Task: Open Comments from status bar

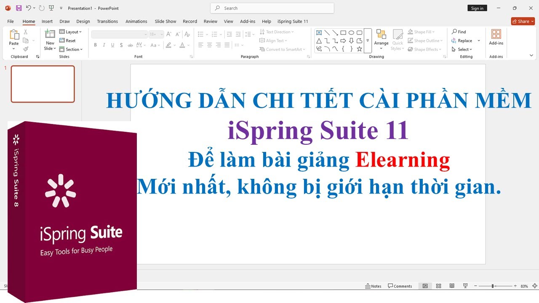Action: coord(400,286)
